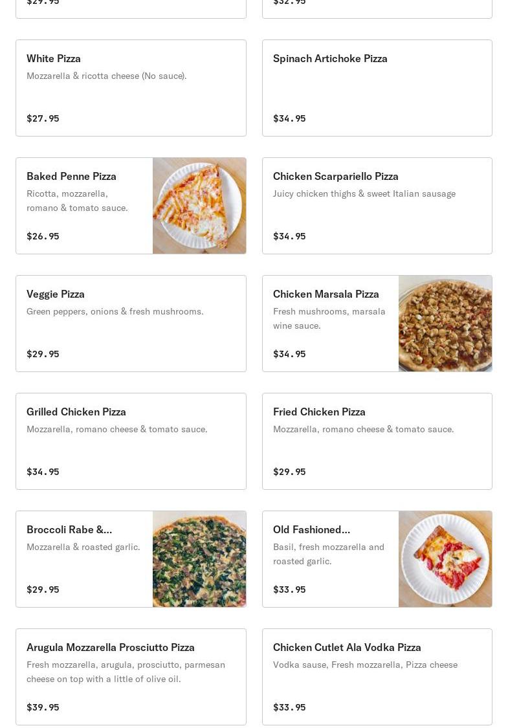Open the Chicken Marsala Pizza photo
This screenshot has width=508, height=728.
click(x=445, y=324)
